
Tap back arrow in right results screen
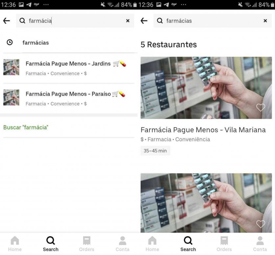[144, 21]
